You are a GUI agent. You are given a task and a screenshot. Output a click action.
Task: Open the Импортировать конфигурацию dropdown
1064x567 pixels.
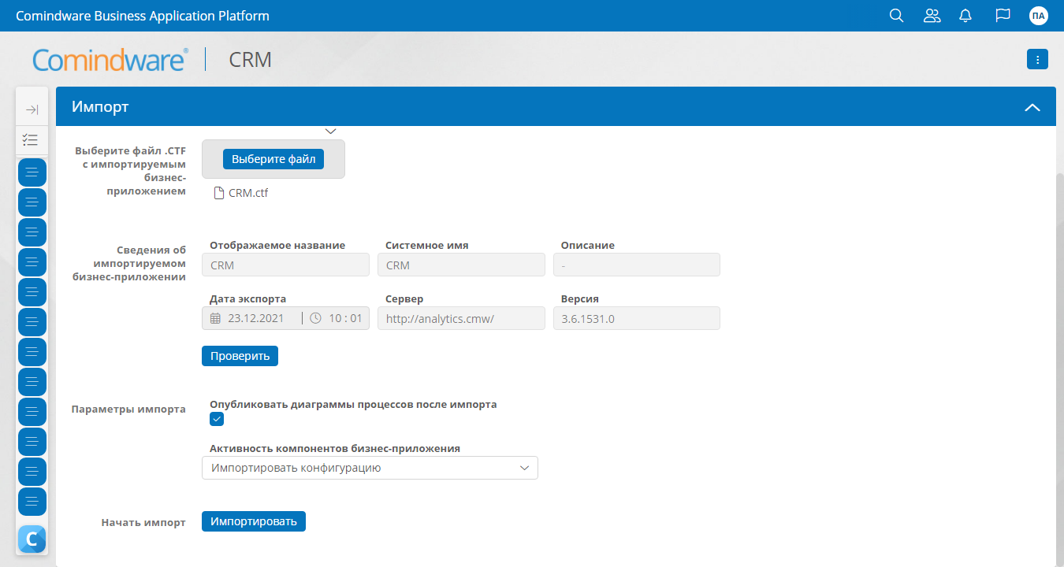[370, 468]
